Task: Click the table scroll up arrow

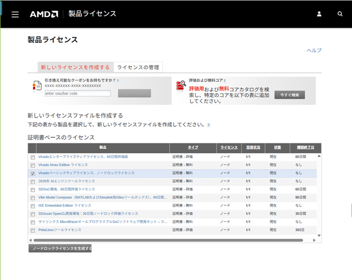Action: point(319,156)
